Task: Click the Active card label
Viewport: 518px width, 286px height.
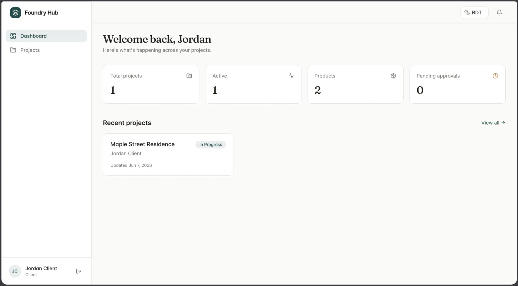Action: pyautogui.click(x=220, y=76)
